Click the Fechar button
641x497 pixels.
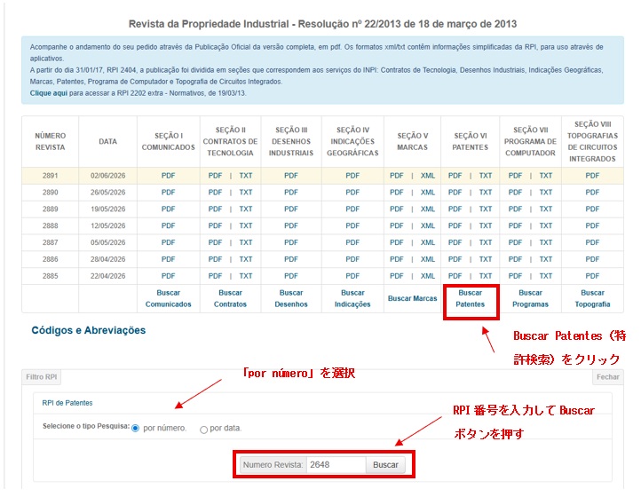608,377
